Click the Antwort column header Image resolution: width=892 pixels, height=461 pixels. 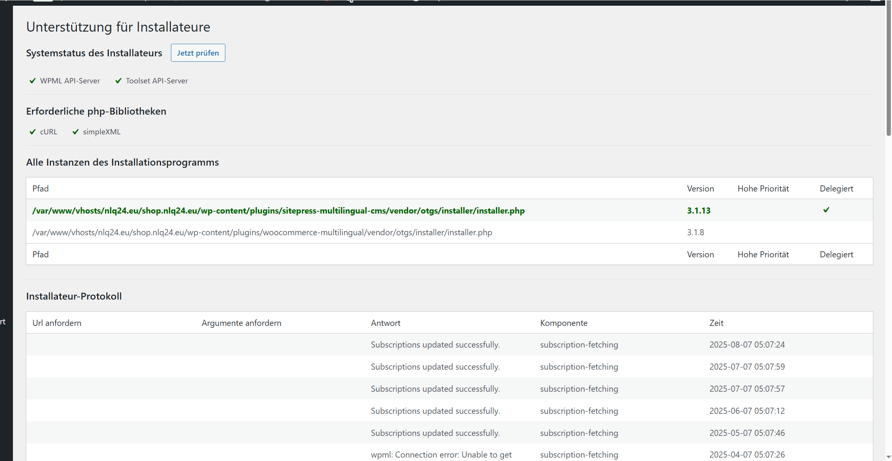click(x=386, y=323)
